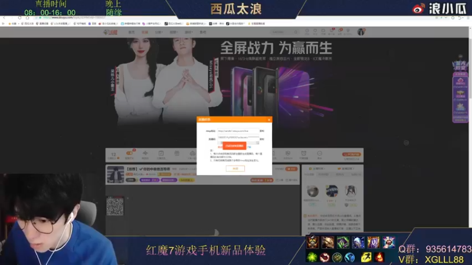Open the gift box icon in streamer toolbar
This screenshot has height=265, width=472.
pos(176,154)
